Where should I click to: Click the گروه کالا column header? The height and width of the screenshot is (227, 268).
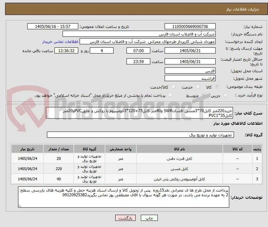[89, 149]
